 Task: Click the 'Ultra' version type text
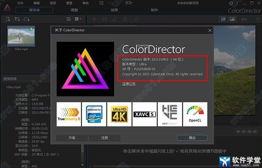(x=143, y=64)
